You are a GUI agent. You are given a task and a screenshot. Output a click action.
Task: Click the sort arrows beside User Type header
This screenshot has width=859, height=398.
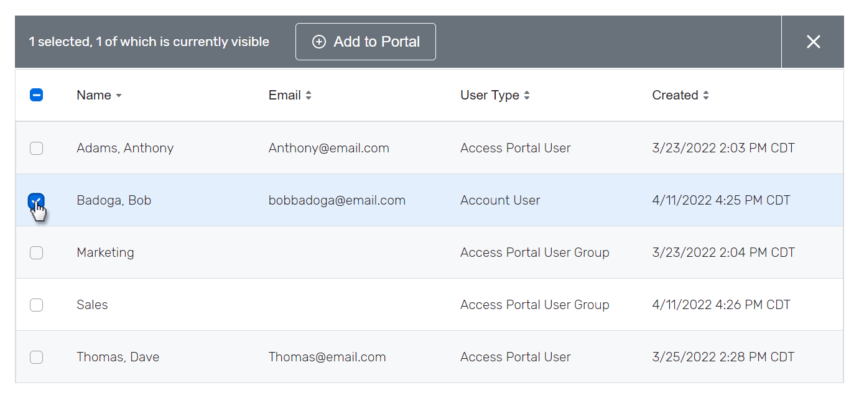(527, 95)
